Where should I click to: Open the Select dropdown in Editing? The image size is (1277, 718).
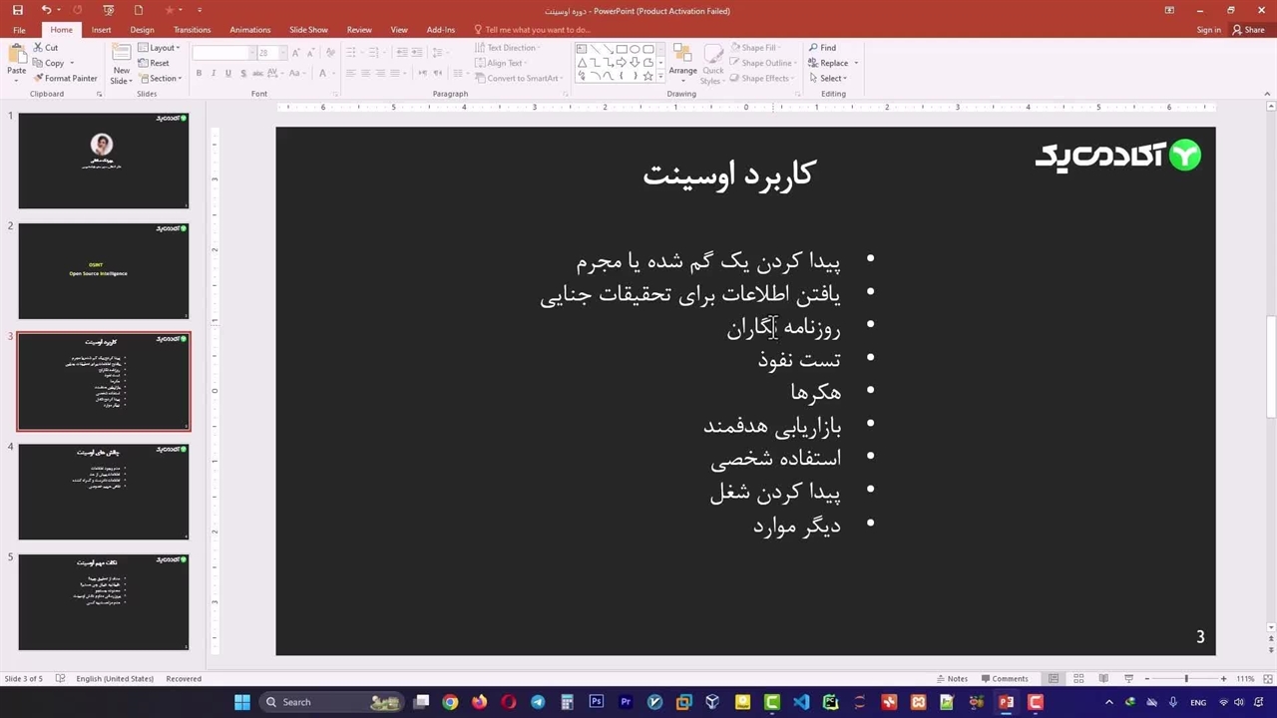point(831,78)
